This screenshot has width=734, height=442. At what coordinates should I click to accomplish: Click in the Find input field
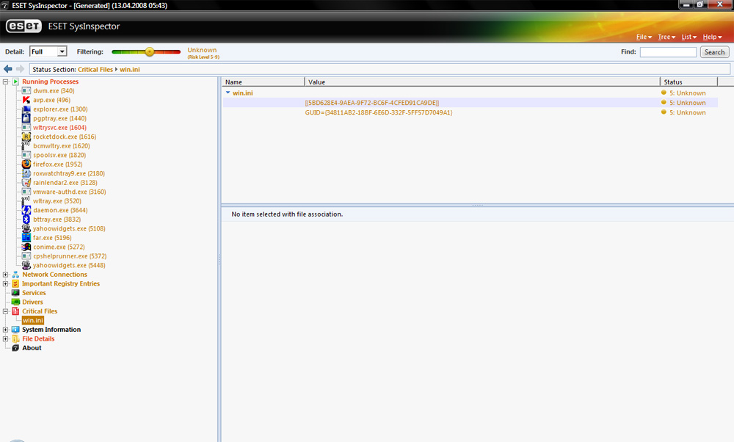click(x=668, y=52)
